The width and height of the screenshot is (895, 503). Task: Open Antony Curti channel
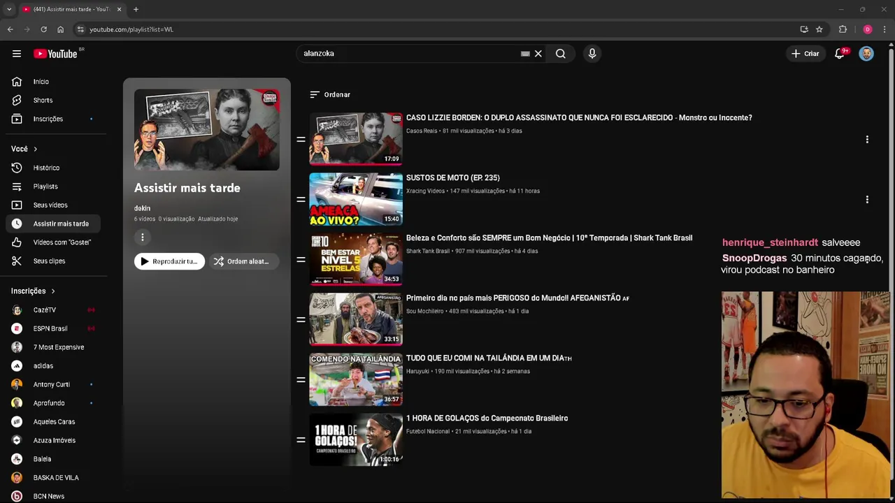click(x=55, y=384)
